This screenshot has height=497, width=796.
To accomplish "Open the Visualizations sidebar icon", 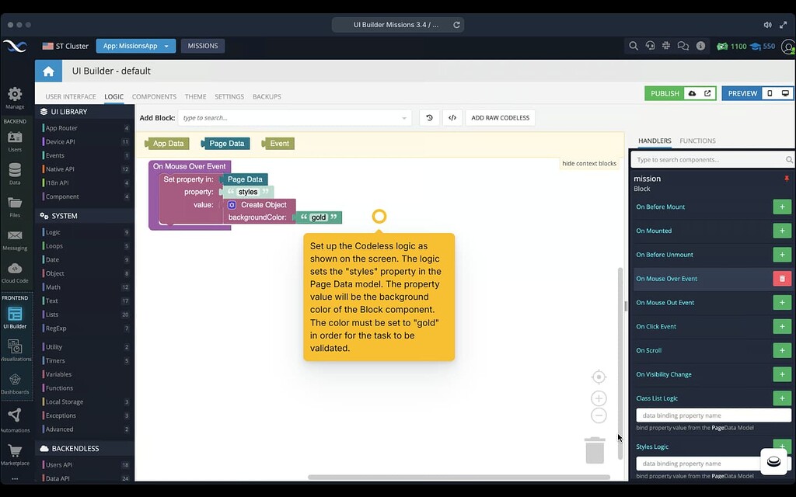I will tap(15, 347).
